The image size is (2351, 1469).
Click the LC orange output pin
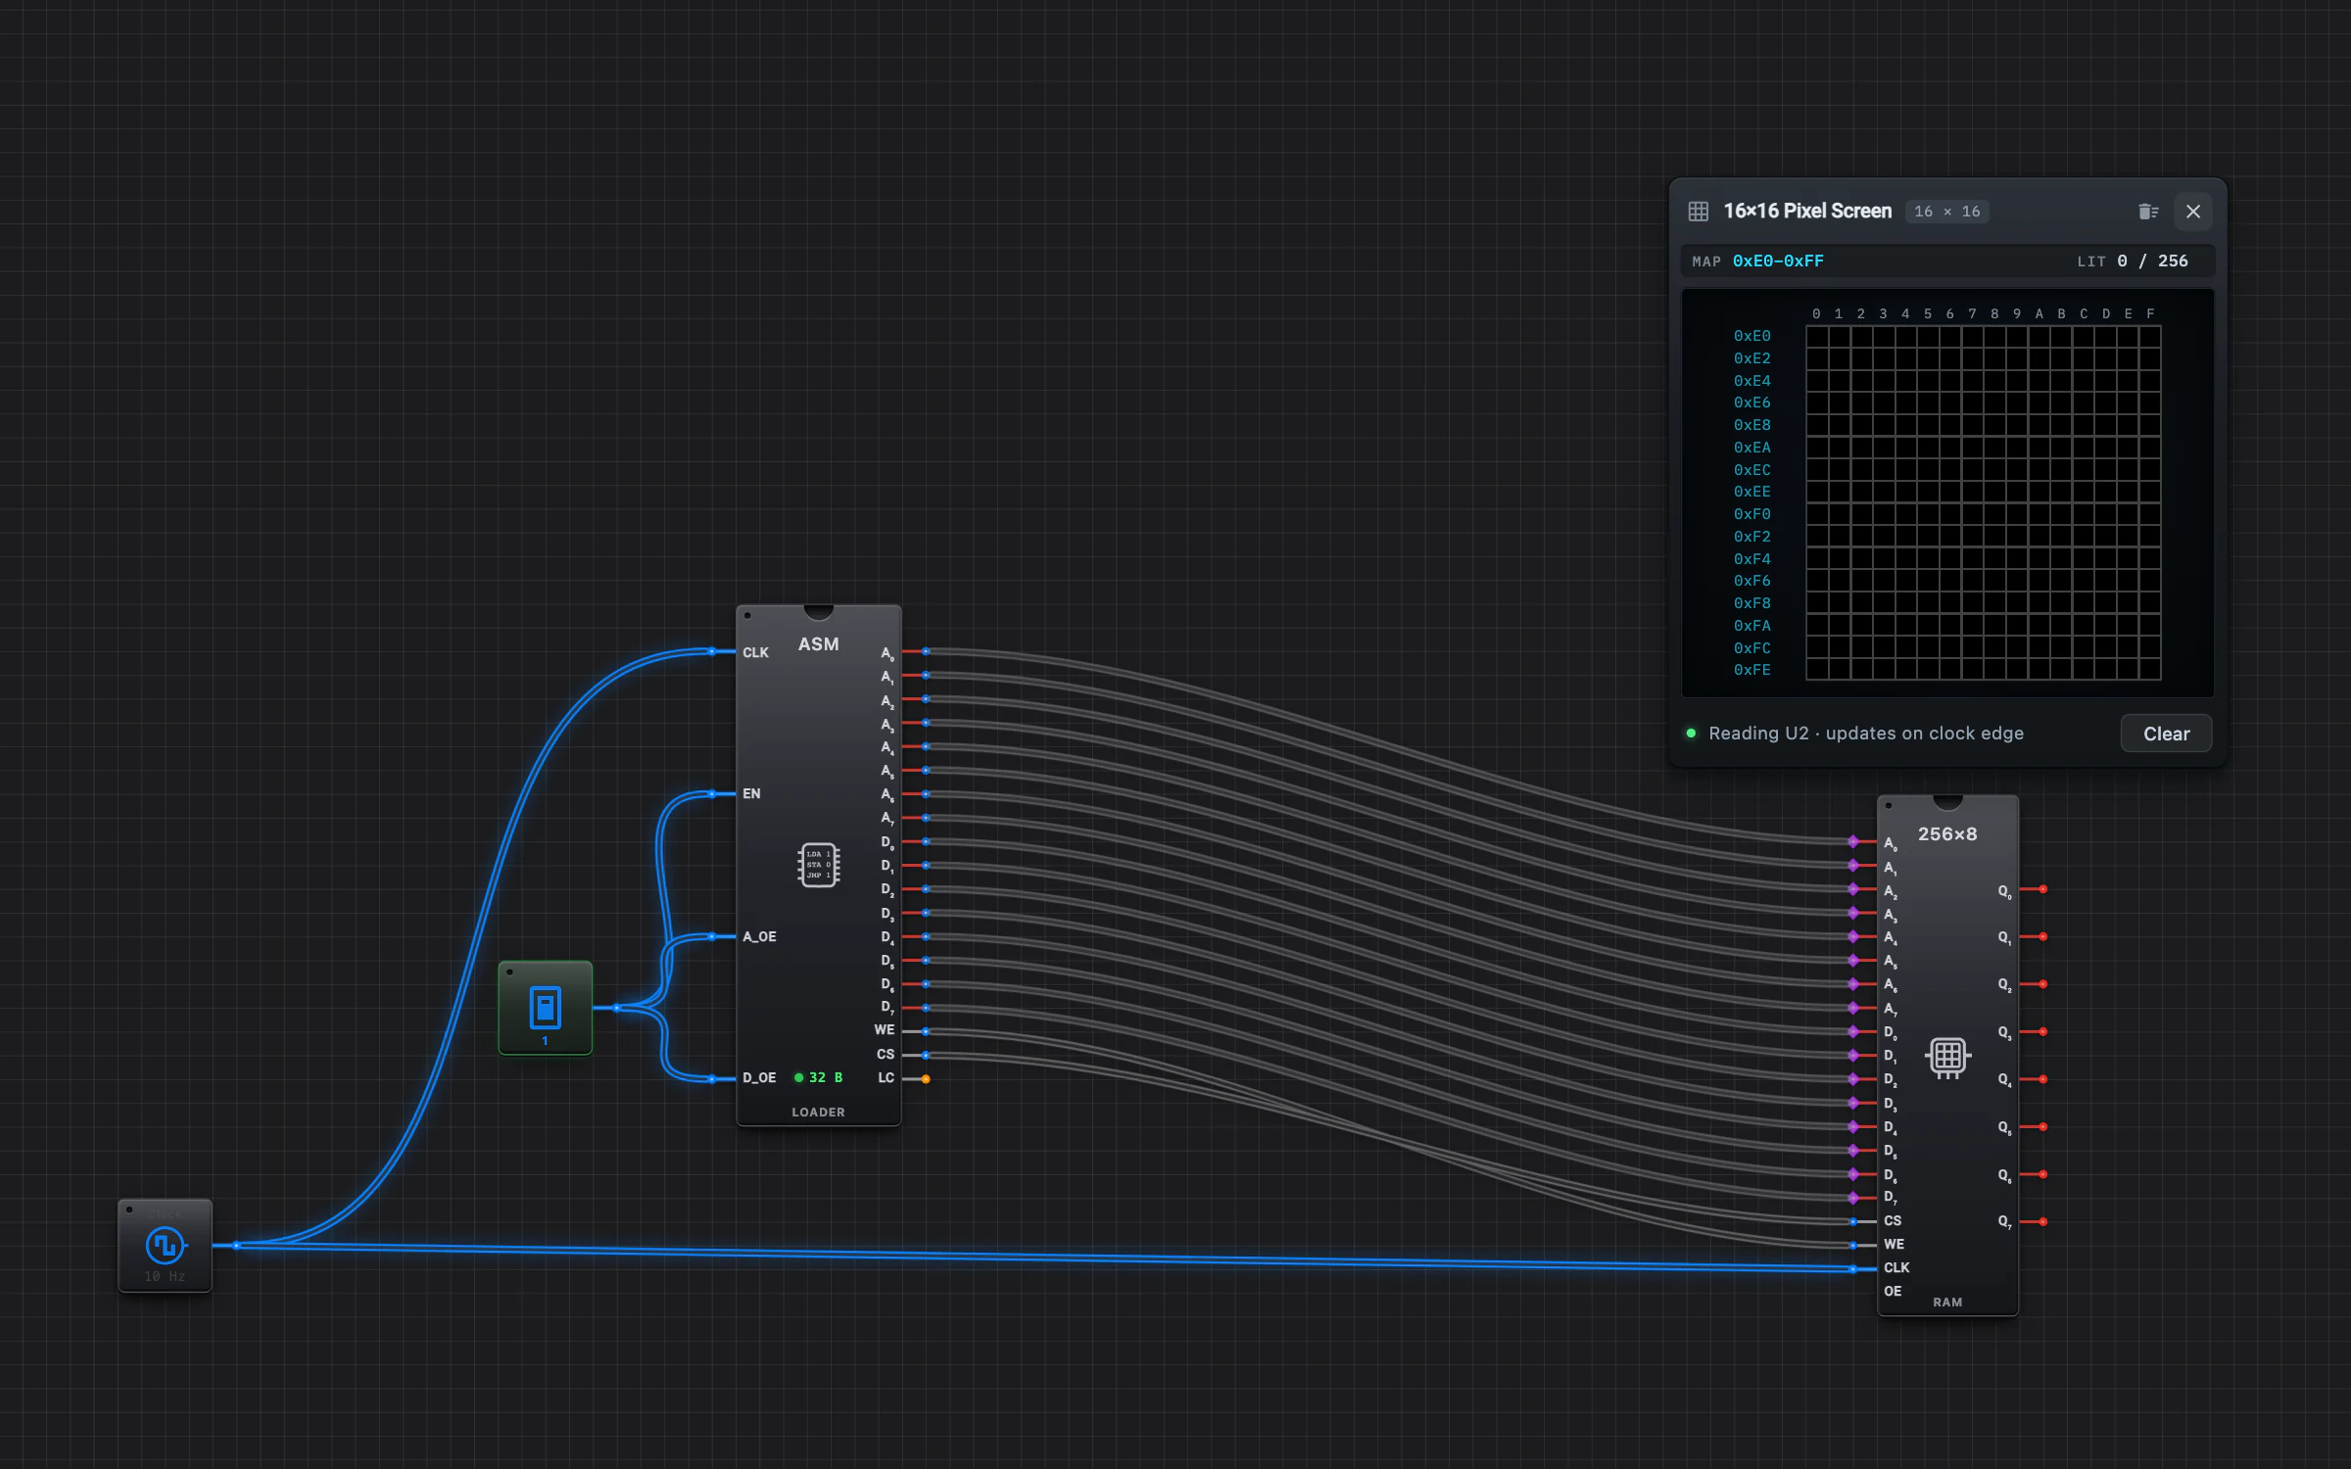[x=925, y=1078]
